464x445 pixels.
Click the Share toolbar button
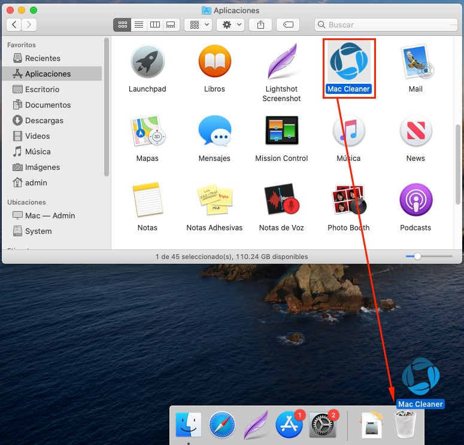[x=260, y=25]
